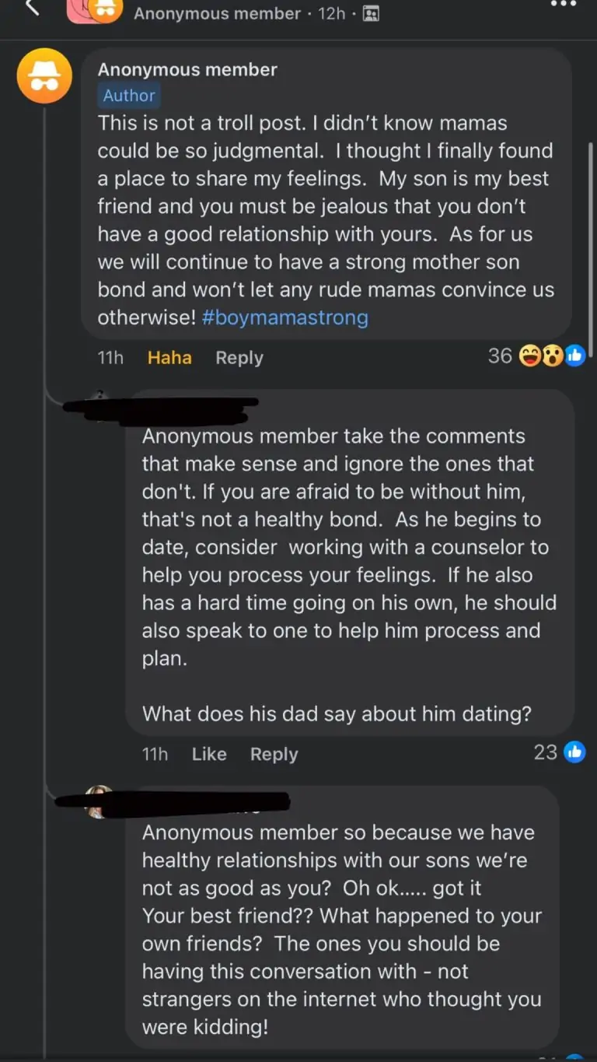This screenshot has height=1062, width=597.
Task: View the 36 reactions count
Action: 500,356
